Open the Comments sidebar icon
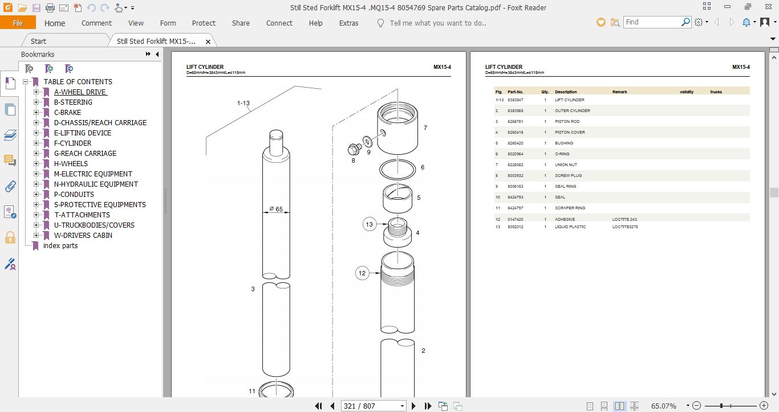 10,160
